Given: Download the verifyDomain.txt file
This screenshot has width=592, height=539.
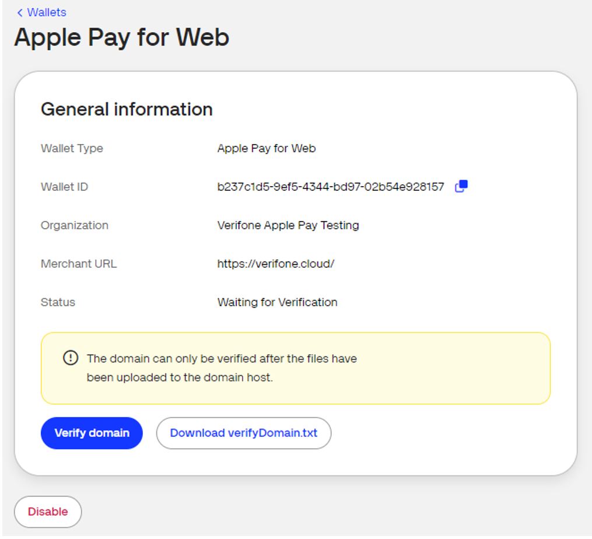Looking at the screenshot, I should (x=243, y=433).
